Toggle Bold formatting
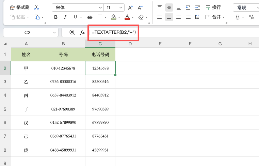 point(56,17)
